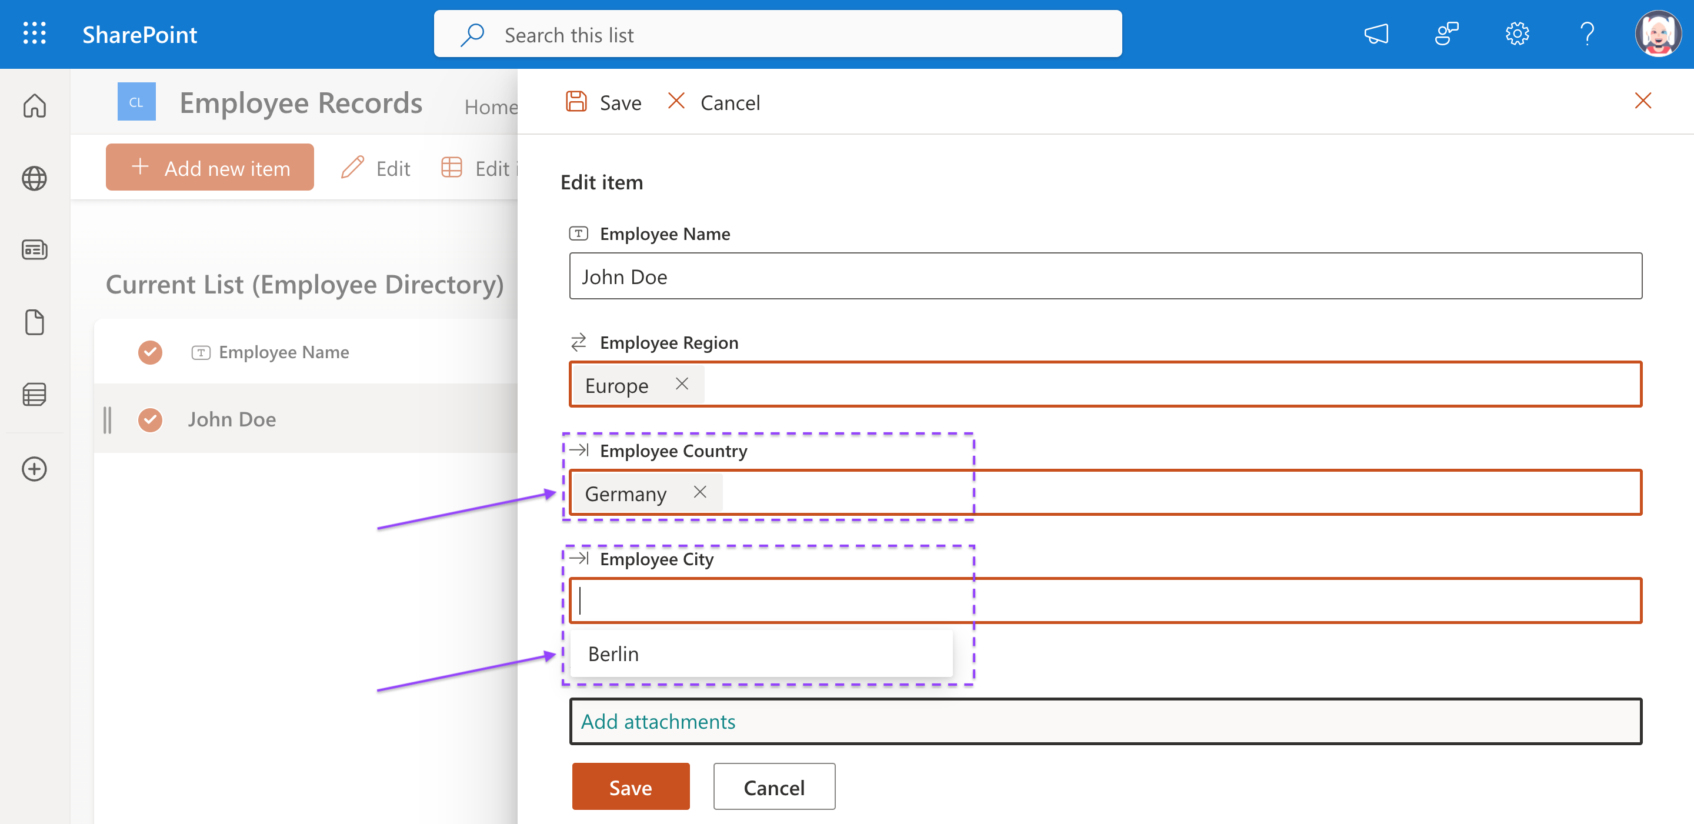Click Current List (Employee Directory) heading
This screenshot has height=824, width=1694.
click(305, 285)
